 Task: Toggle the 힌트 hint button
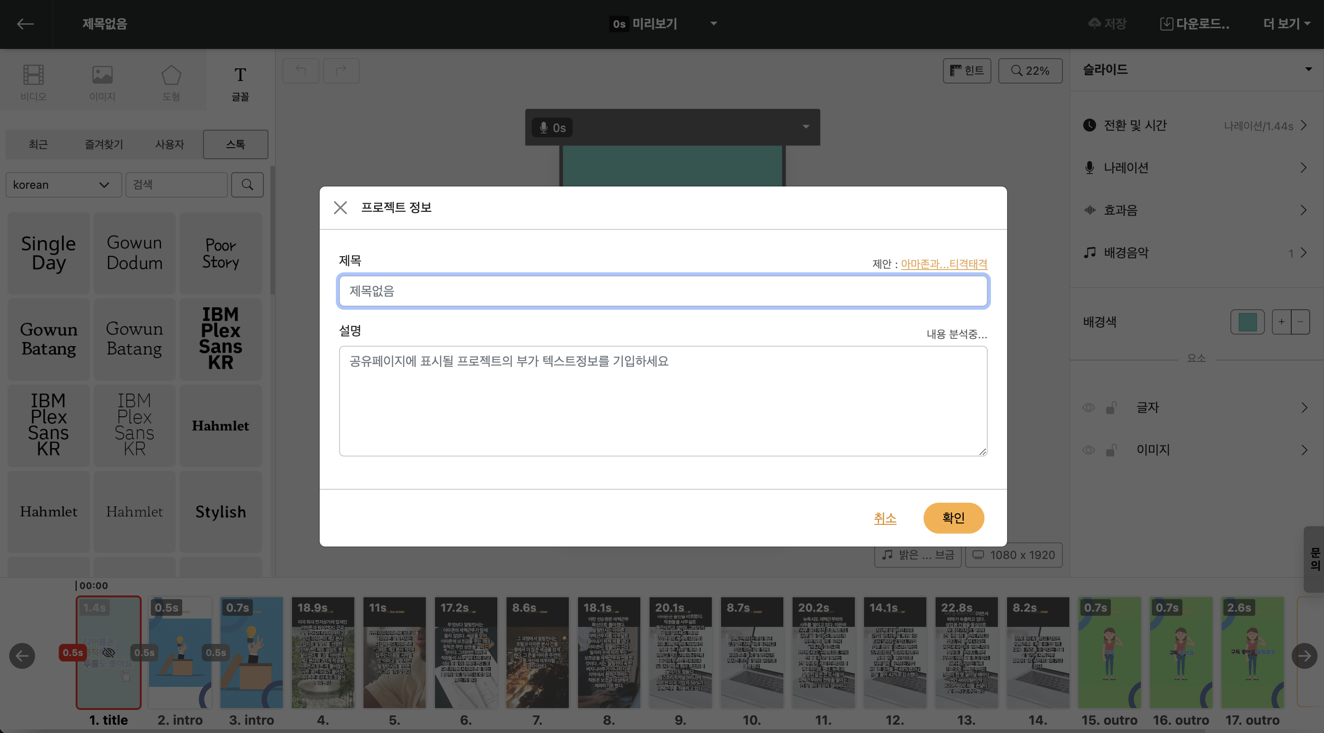click(967, 71)
